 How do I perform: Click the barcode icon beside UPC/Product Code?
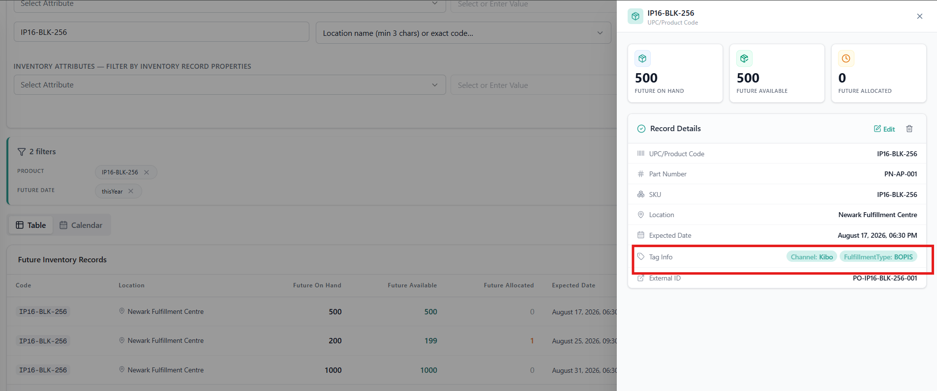pos(641,153)
